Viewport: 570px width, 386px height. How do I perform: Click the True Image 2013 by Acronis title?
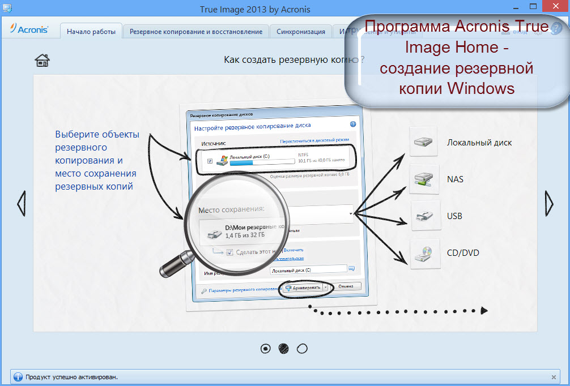coord(255,9)
